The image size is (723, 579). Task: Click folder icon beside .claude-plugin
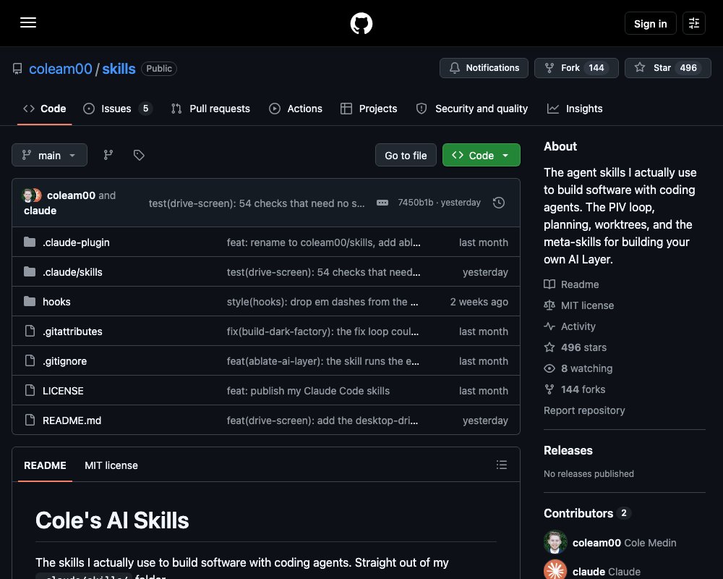30,242
